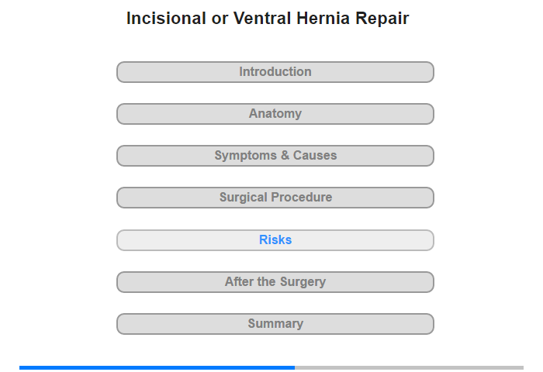Select the Symptoms & Causes button

click(275, 156)
